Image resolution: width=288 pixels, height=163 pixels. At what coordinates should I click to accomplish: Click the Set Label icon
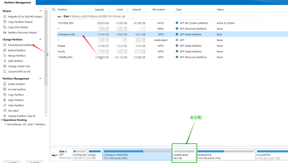click(x=5, y=111)
